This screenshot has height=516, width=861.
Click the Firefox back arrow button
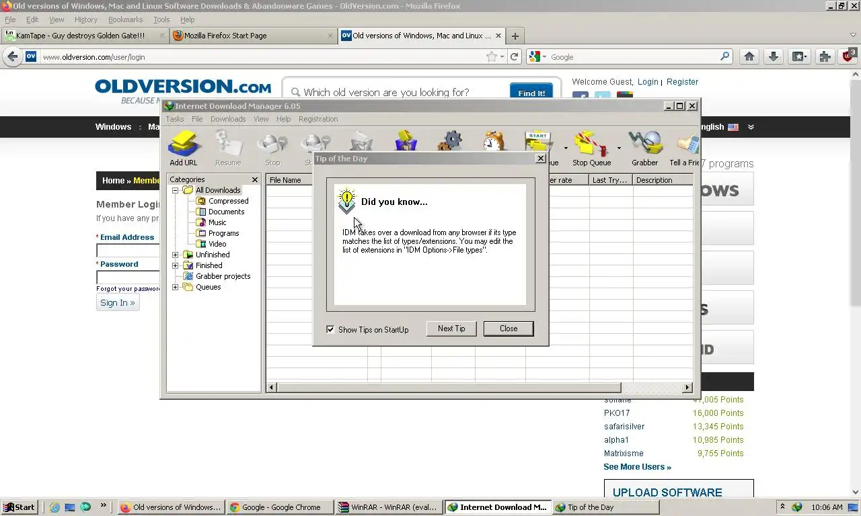(x=12, y=56)
